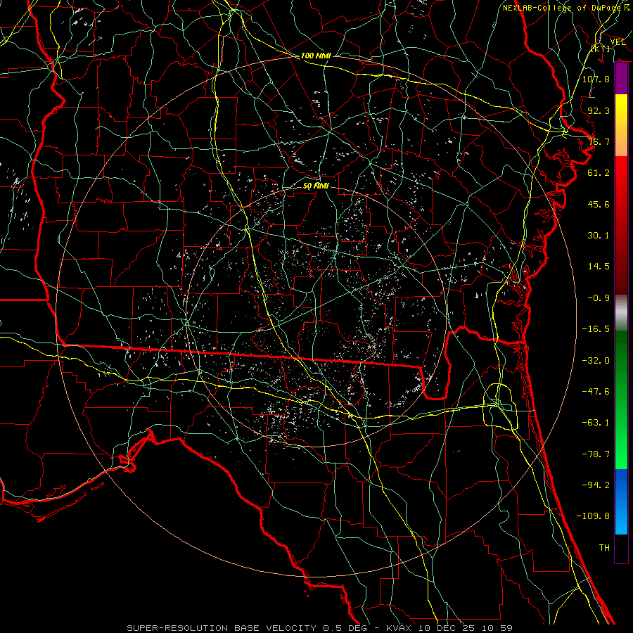This screenshot has height=633, width=633.
Task: Click the 107.8 legend value
Action: pos(596,79)
